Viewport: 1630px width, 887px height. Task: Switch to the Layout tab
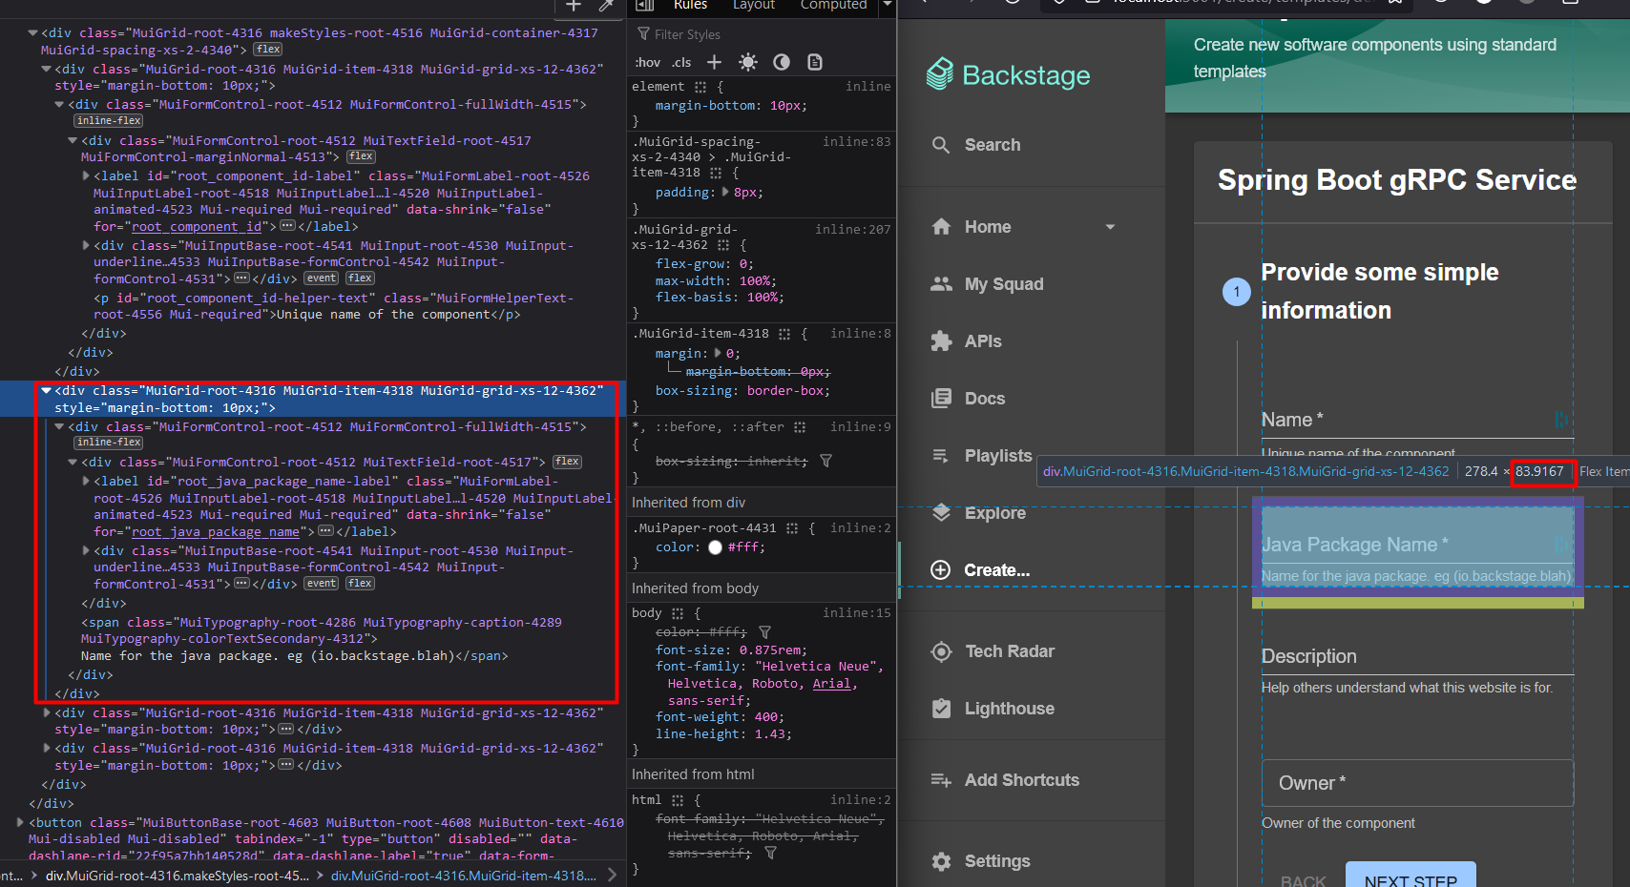[754, 5]
